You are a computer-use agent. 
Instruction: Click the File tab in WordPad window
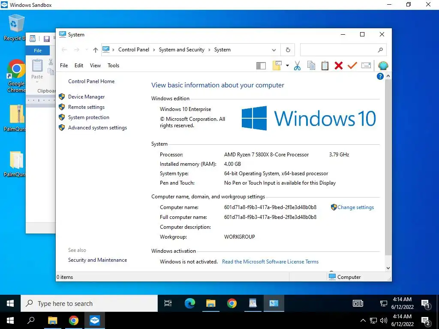[x=38, y=51]
